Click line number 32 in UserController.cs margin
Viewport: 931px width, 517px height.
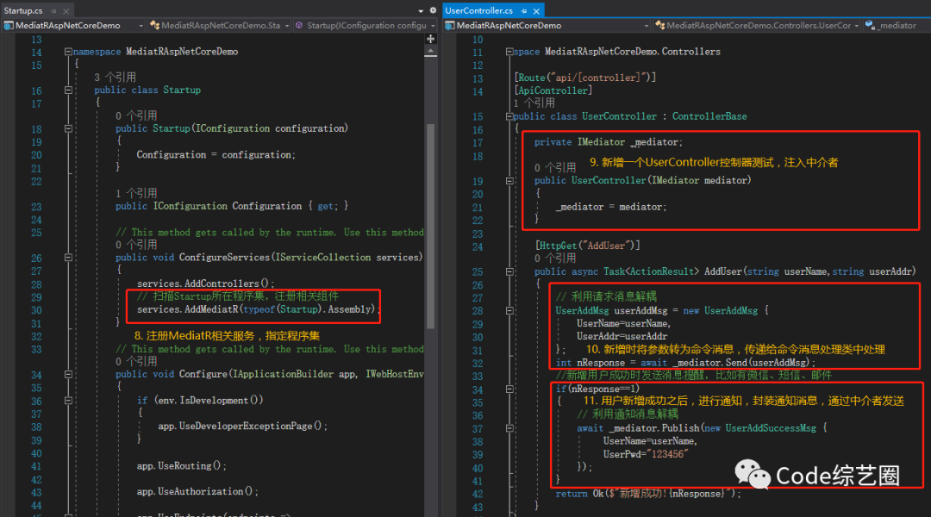point(478,364)
